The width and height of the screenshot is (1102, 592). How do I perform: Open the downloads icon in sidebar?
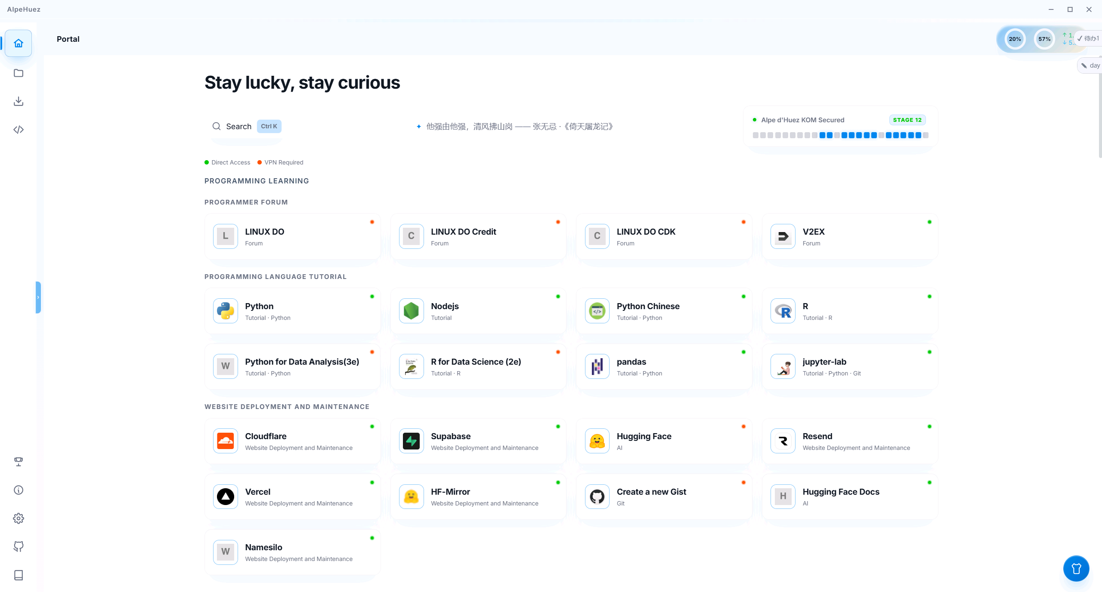click(x=19, y=101)
